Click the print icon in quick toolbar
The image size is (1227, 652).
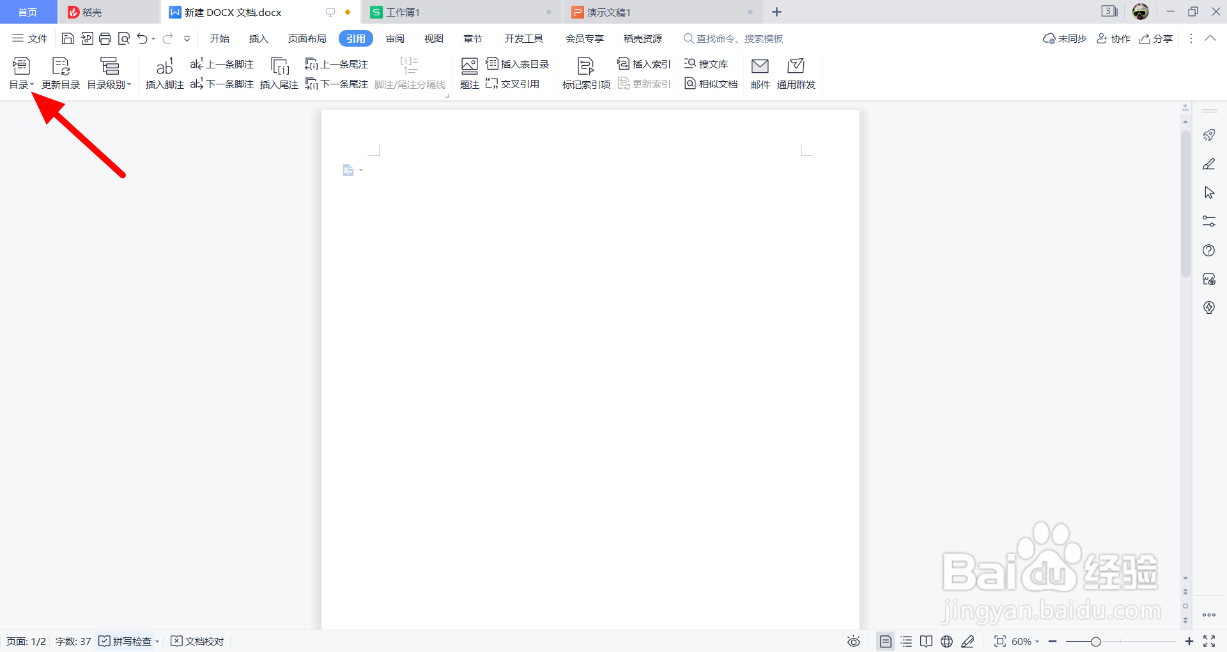(105, 38)
